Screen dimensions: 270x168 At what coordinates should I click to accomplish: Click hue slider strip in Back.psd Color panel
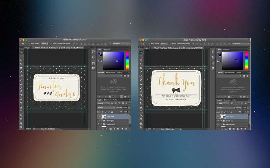(127, 60)
